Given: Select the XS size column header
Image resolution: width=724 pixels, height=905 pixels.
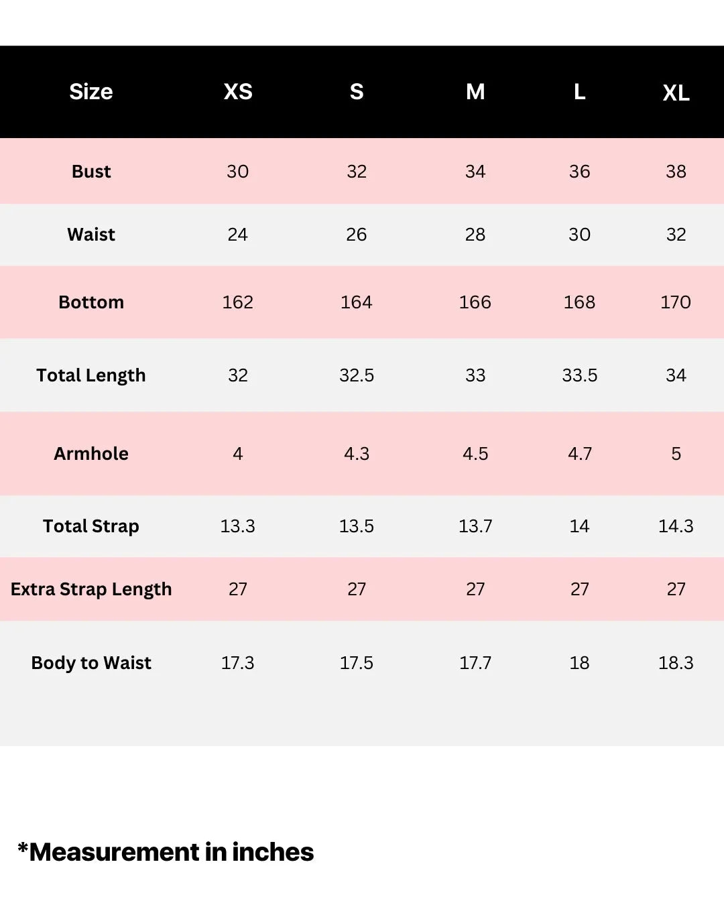Looking at the screenshot, I should click(x=238, y=92).
